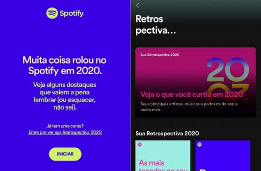Click the 'Já tem uma conta?' text

click(65, 126)
